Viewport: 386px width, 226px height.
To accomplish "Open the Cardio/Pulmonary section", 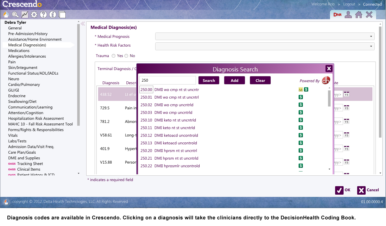I will click(24, 84).
